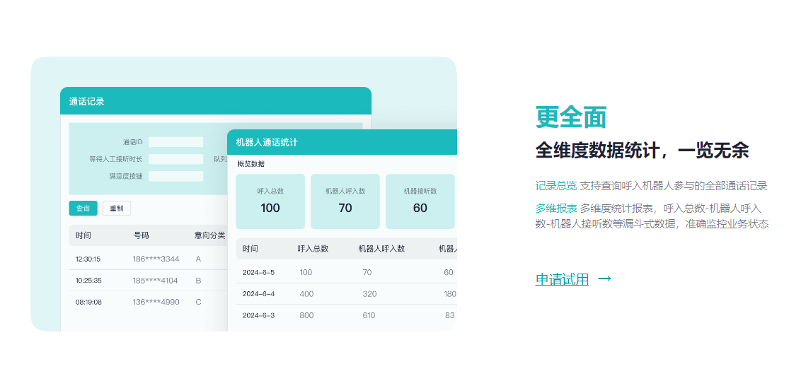
Task: Click the arrow icon next to 申请试用
Action: click(604, 279)
